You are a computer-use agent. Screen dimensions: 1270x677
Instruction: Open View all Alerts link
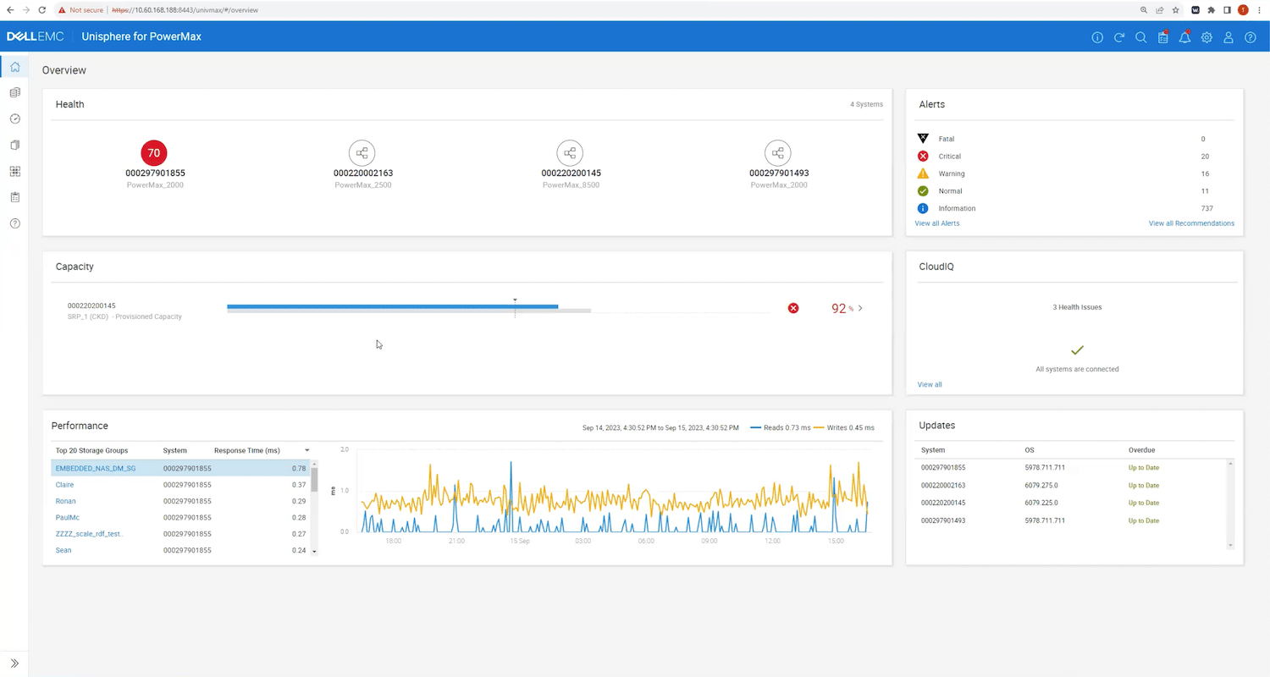937,223
